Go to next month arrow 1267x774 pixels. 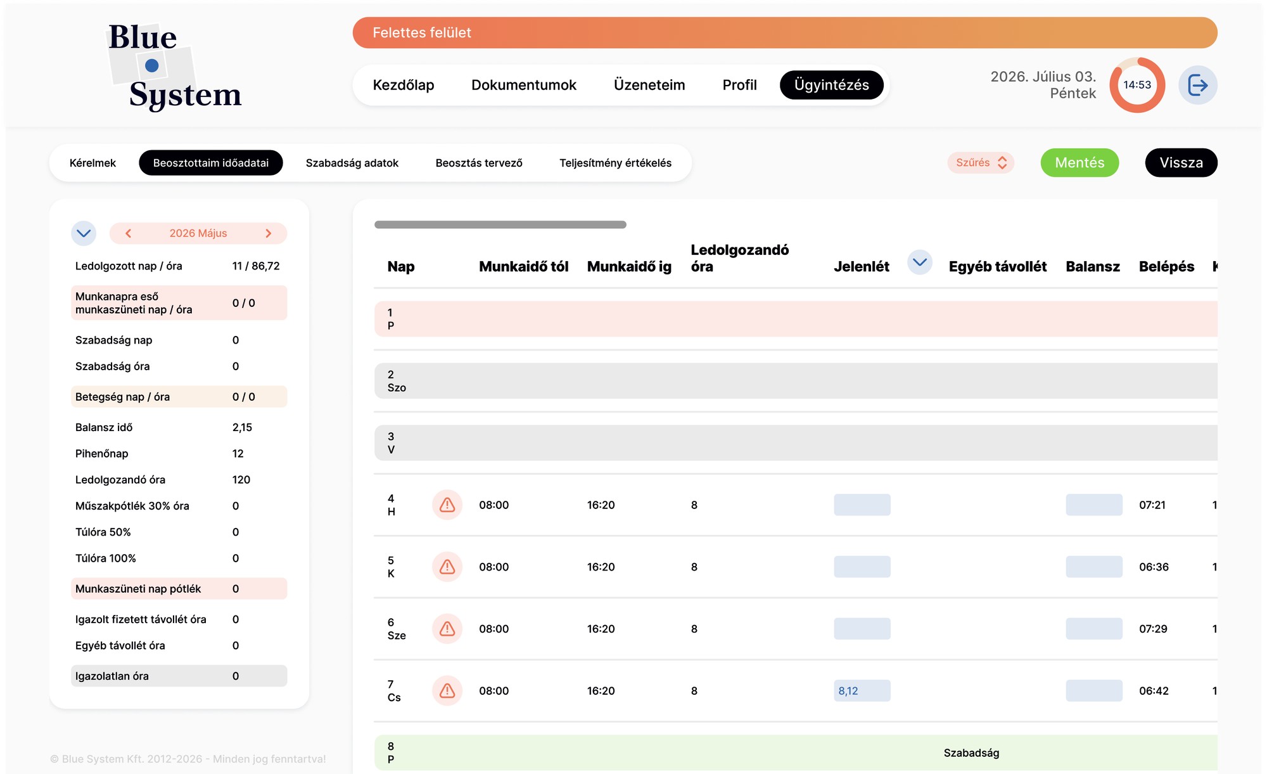pos(269,233)
